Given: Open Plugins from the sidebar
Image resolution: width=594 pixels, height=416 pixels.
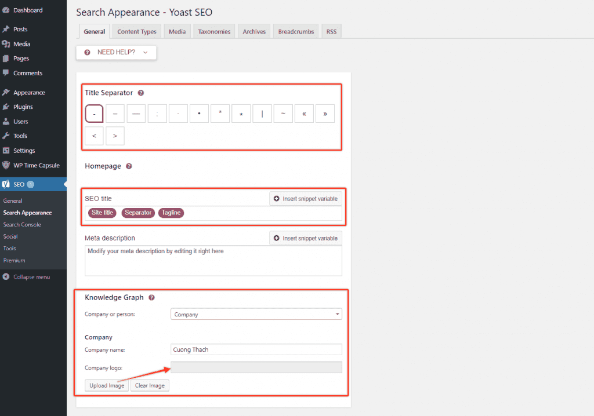Looking at the screenshot, I should [23, 107].
